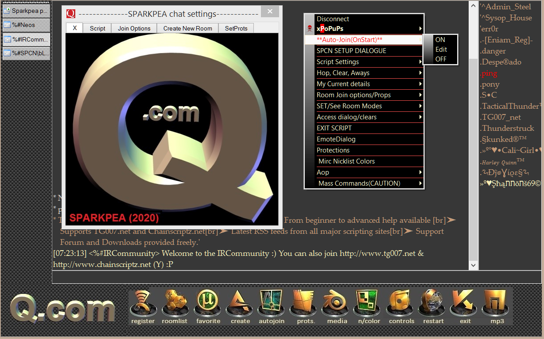Select .TacticalThunder in the nicklist

(511, 106)
